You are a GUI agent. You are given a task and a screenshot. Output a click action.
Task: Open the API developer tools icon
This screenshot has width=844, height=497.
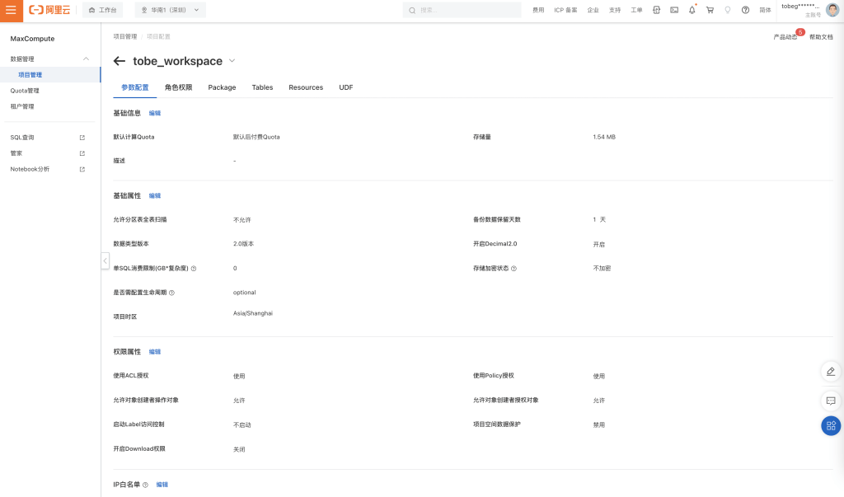[656, 10]
